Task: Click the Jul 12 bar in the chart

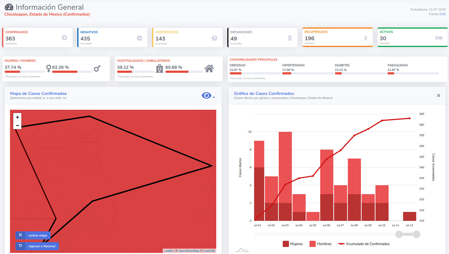Action: pyautogui.click(x=410, y=217)
